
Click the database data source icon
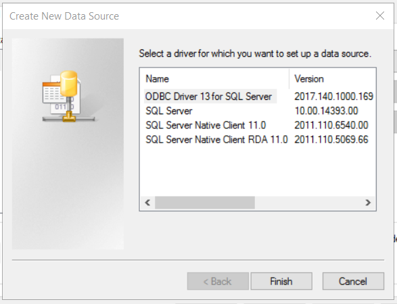[x=68, y=97]
